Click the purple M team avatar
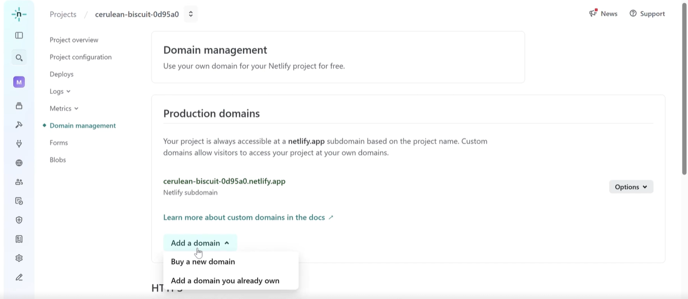 [x=19, y=82]
